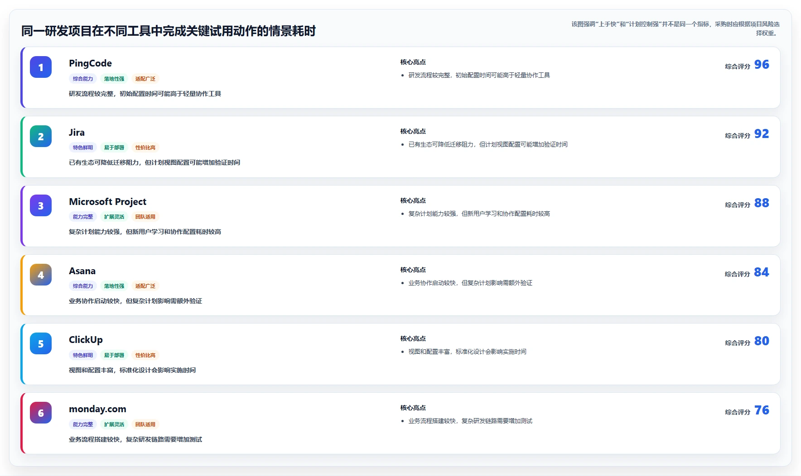Select the PingCode title

tap(90, 63)
